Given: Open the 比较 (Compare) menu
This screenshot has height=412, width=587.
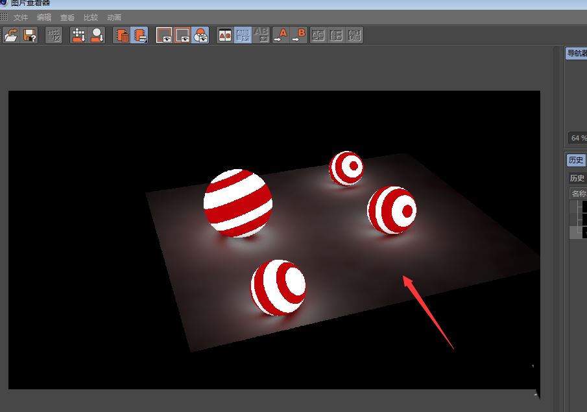Looking at the screenshot, I should coord(91,17).
